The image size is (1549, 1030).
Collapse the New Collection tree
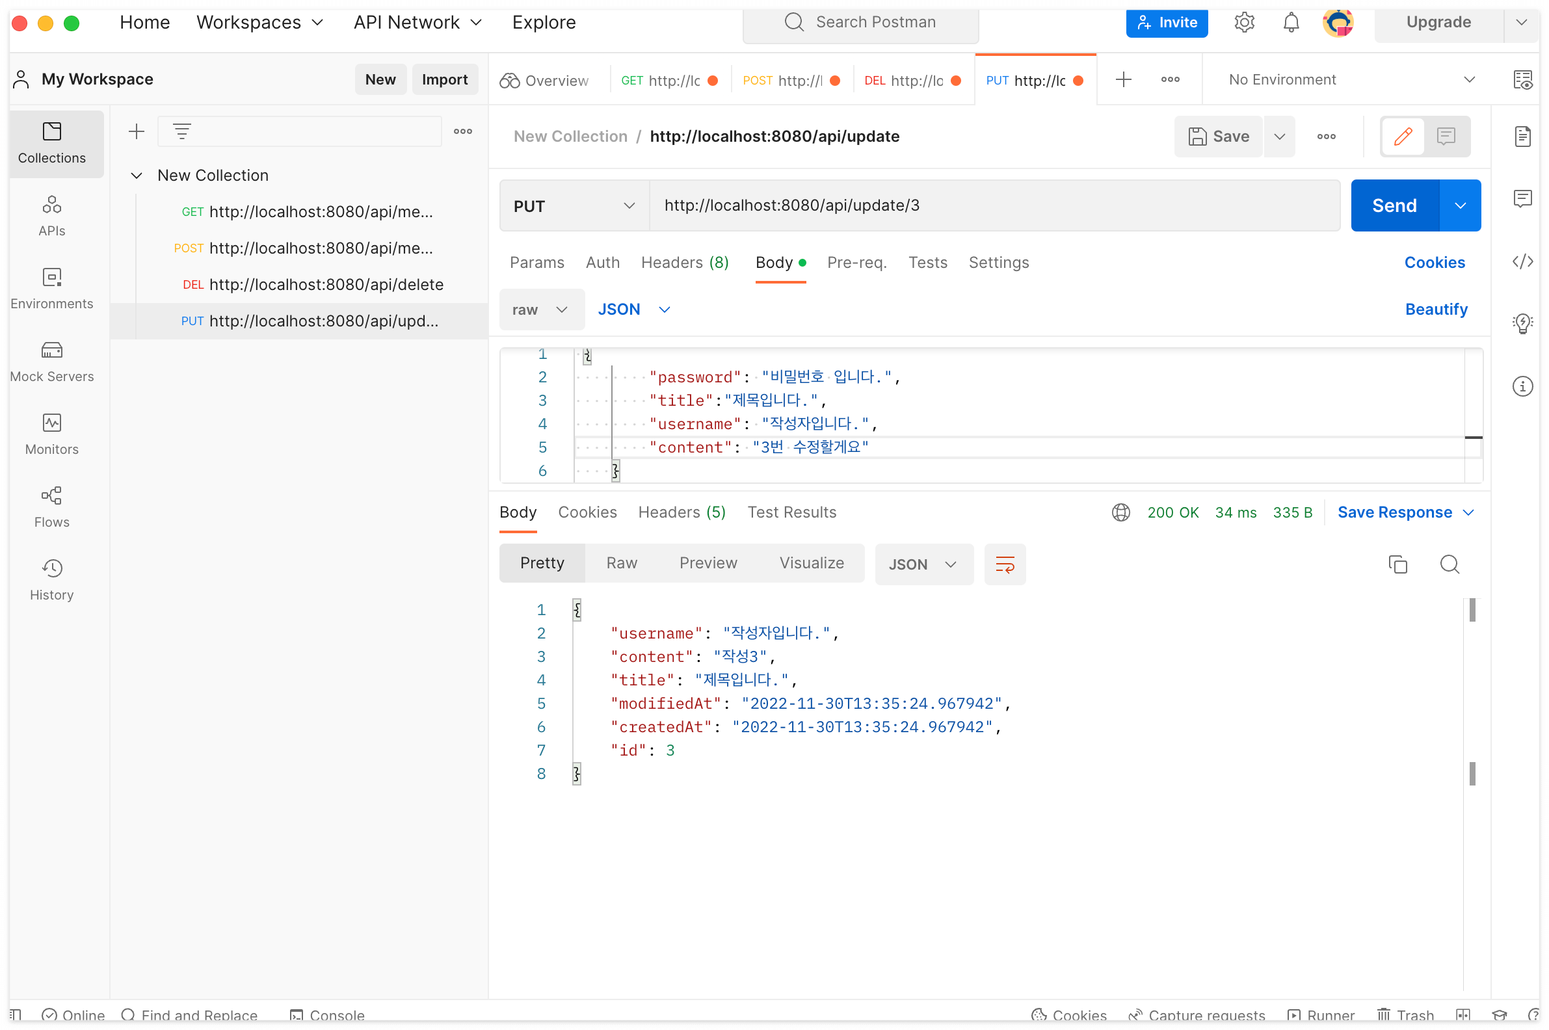137,176
